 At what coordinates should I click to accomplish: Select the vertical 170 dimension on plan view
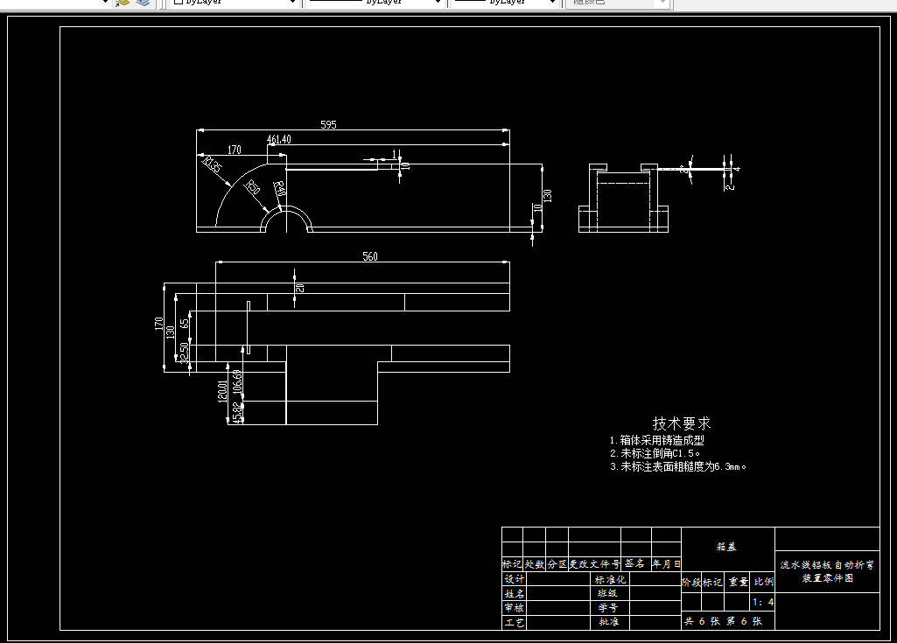click(158, 324)
